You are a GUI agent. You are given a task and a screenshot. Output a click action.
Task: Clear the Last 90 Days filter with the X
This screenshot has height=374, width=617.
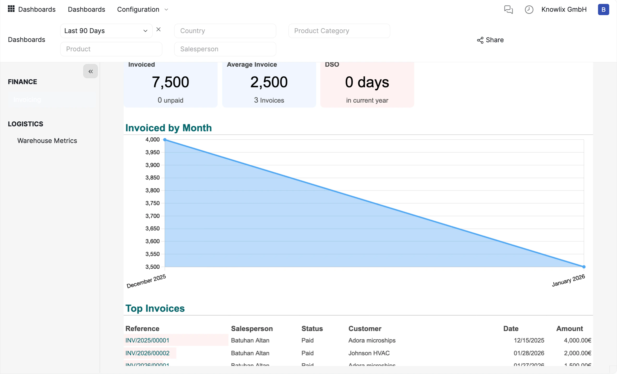[x=159, y=29]
